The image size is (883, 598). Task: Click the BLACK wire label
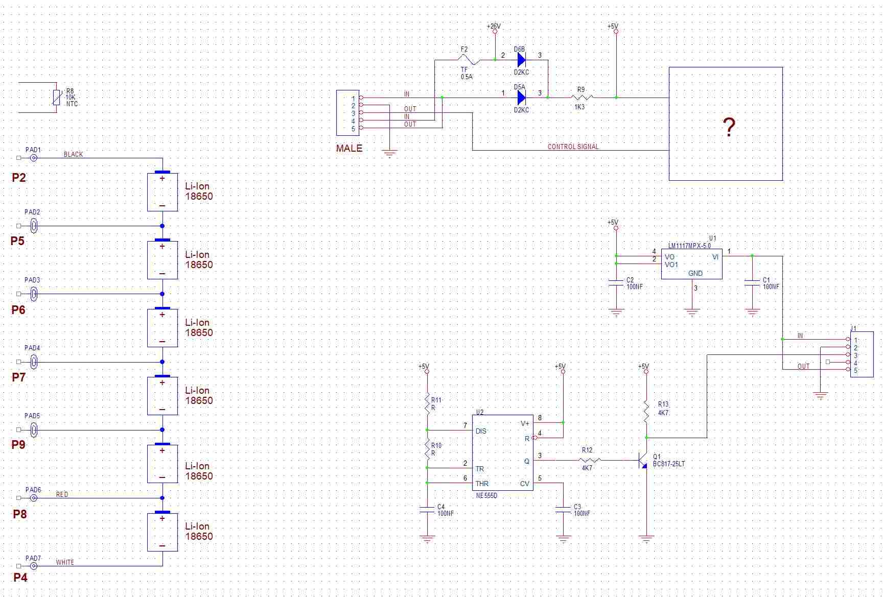pos(73,154)
